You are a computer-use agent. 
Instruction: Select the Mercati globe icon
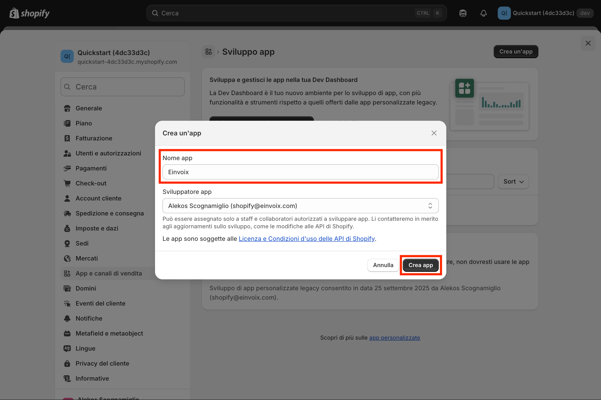[67, 258]
